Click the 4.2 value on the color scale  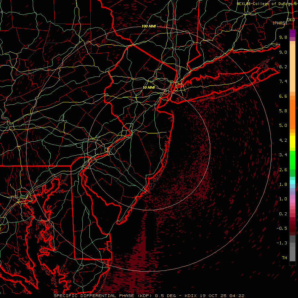coord(283,140)
